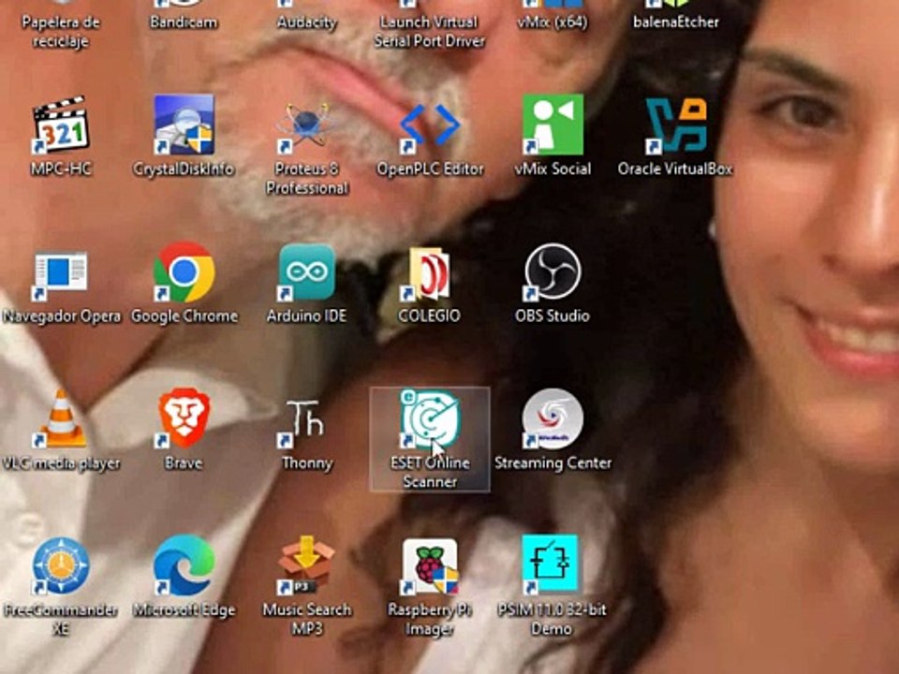The width and height of the screenshot is (899, 674).
Task: Click the Launch Virtual Serial Port Driver label
Action: click(430, 32)
